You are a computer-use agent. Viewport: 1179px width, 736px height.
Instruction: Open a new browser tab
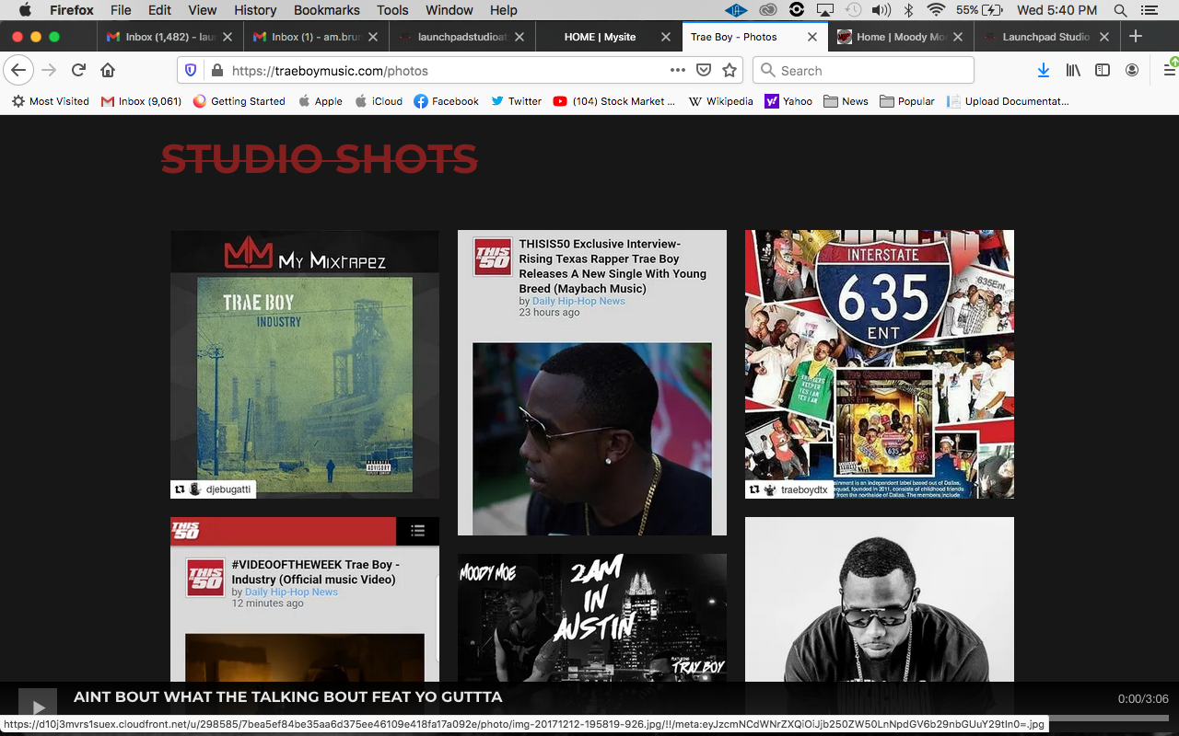[1136, 37]
